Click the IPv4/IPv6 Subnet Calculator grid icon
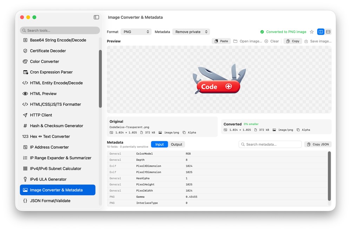Screen dimensions: 351x231 (x=25, y=169)
